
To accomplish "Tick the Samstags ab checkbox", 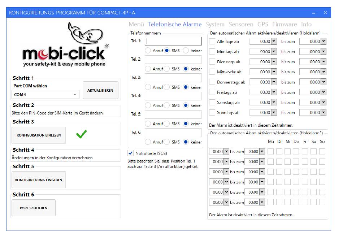I will point(212,103).
